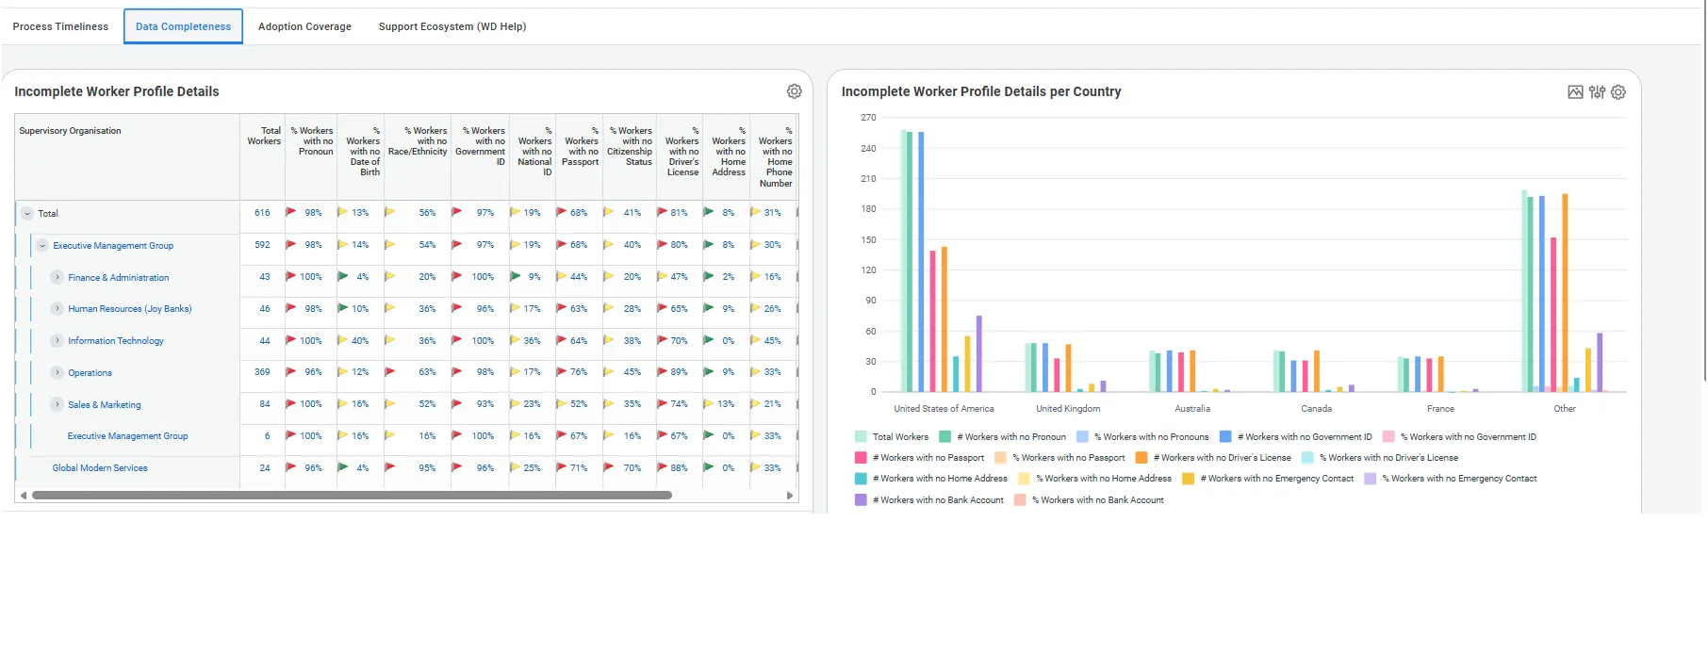1708x669 pixels.
Task: Expand Information Technology row
Action: [57, 341]
